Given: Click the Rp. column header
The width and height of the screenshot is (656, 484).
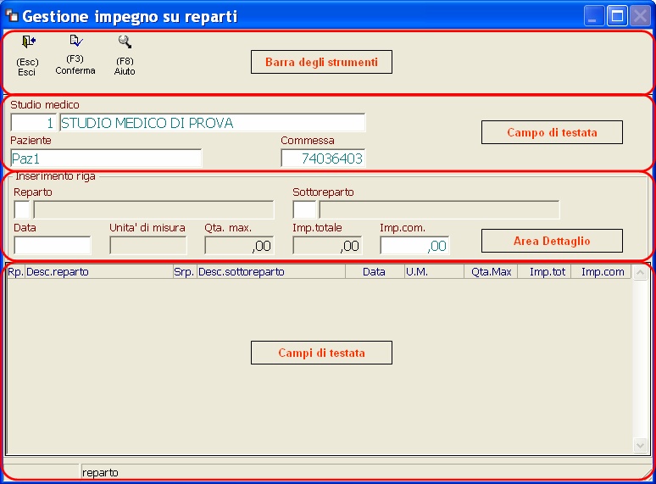Looking at the screenshot, I should 16,272.
